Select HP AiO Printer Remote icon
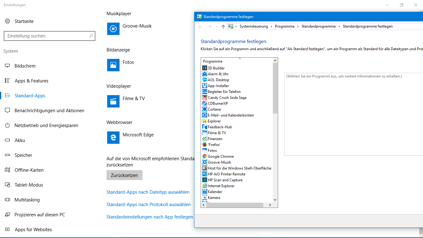The height and width of the screenshot is (238, 423). [x=205, y=174]
